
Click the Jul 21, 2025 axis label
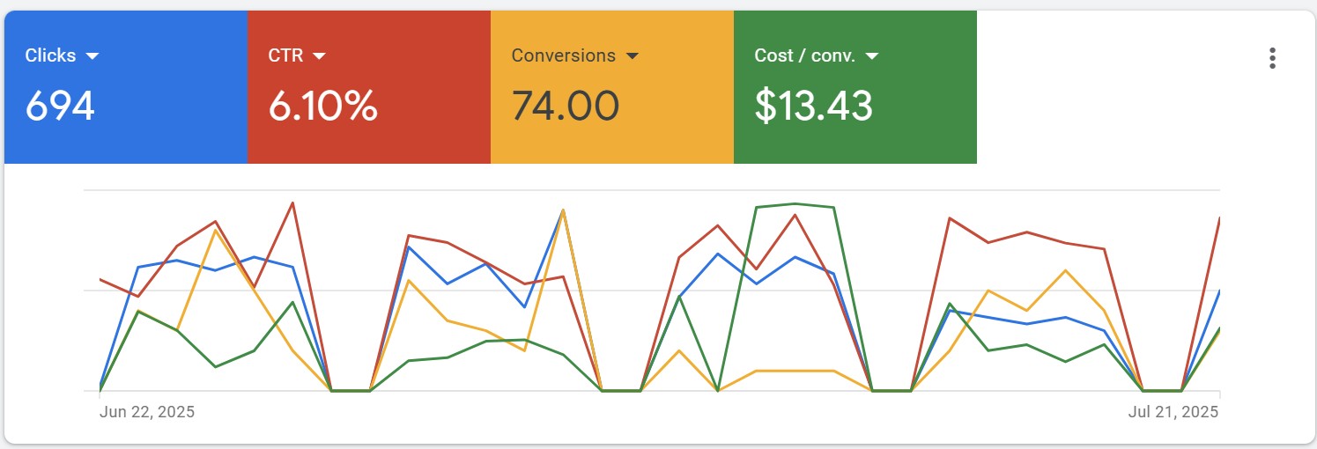pyautogui.click(x=1173, y=412)
